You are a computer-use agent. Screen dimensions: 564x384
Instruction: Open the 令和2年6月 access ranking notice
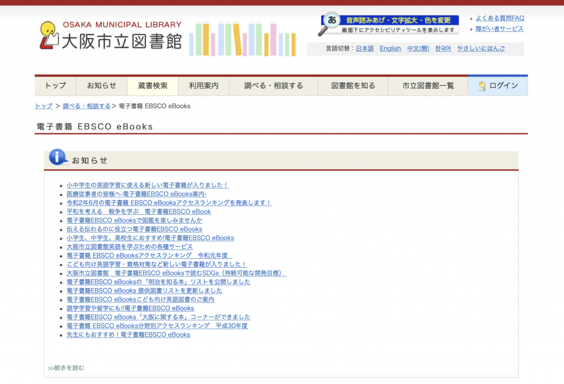pyautogui.click(x=170, y=203)
